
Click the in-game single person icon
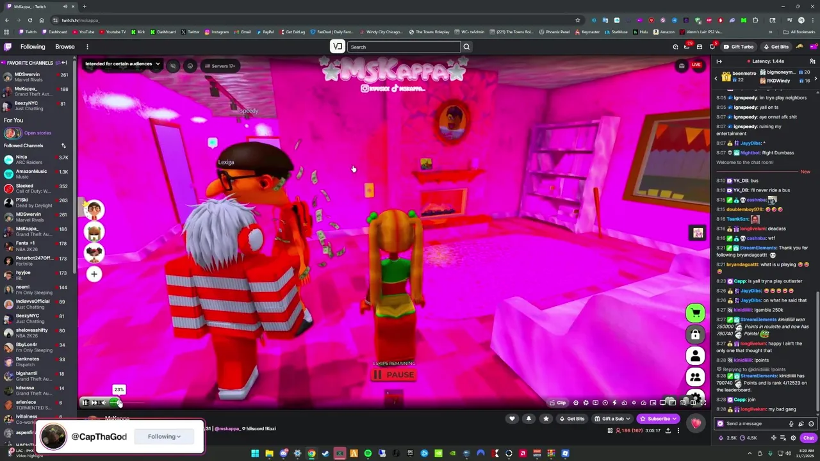[x=695, y=356]
